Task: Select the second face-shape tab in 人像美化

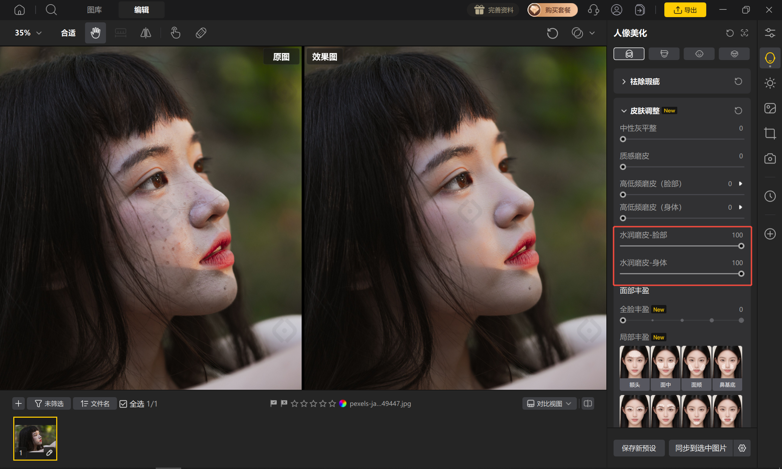Action: 664,54
